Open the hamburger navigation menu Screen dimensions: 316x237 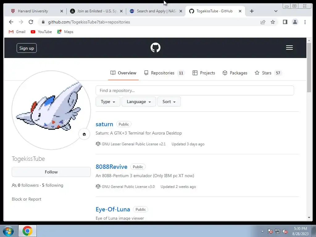tap(289, 48)
